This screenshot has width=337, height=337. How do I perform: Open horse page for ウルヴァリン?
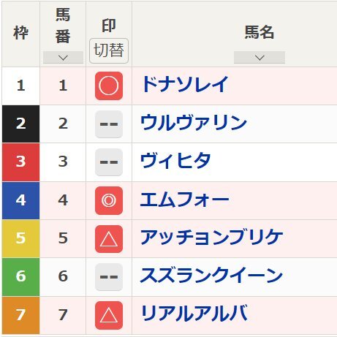click(194, 123)
